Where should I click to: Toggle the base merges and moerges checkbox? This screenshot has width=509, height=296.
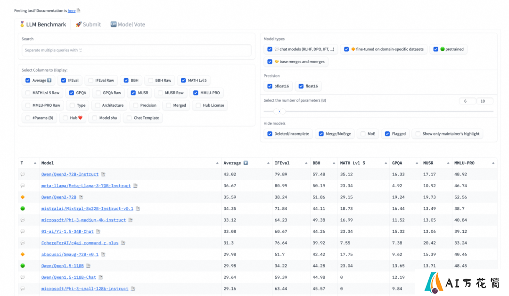point(270,62)
